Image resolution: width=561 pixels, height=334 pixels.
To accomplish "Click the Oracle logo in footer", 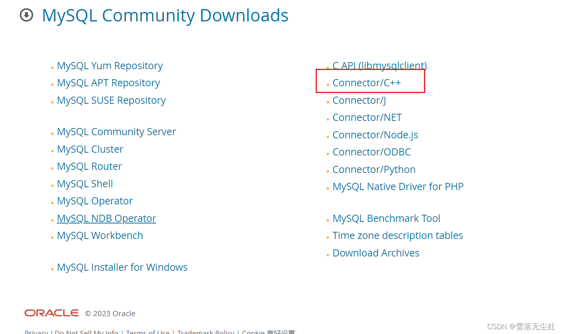I will pos(52,313).
